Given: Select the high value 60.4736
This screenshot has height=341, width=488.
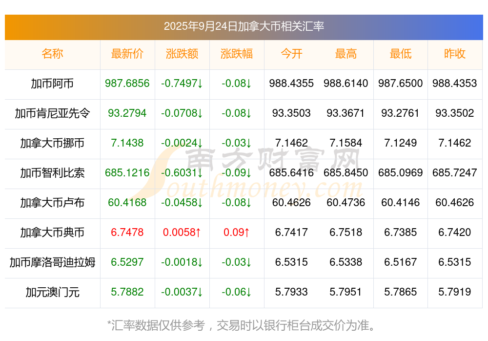Looking at the screenshot, I should coord(346,202).
